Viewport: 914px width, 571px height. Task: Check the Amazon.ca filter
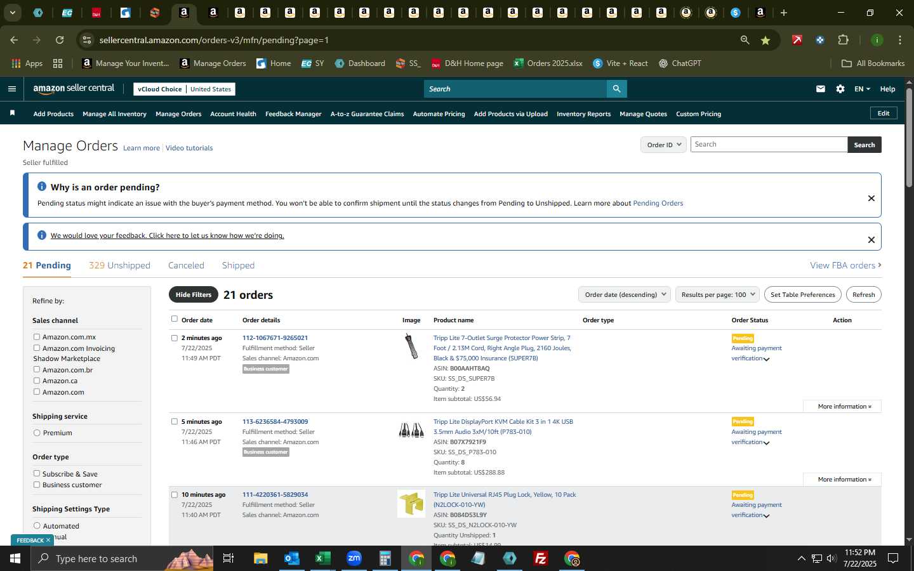click(x=37, y=381)
